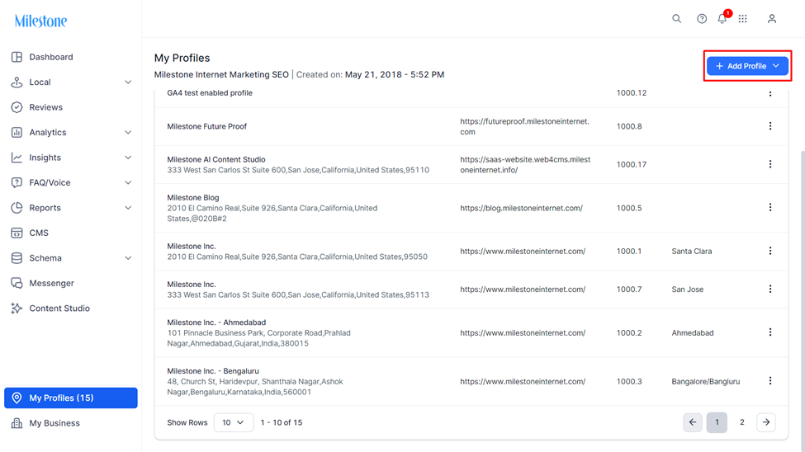Image resolution: width=805 pixels, height=452 pixels.
Task: Open the Add Profile dropdown button
Action: [x=747, y=66]
